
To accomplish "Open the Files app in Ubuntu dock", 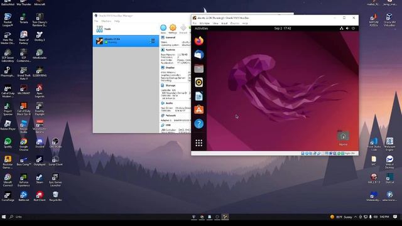I will (198, 68).
